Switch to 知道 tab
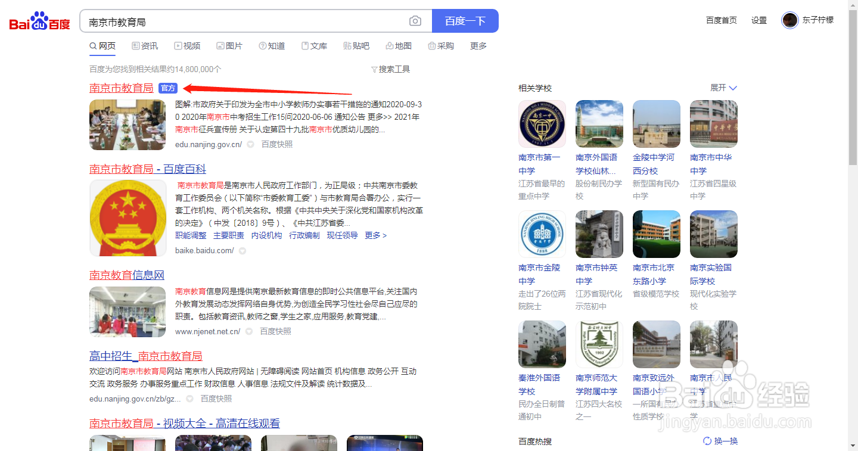Screen dimensions: 858x451 point(272,46)
